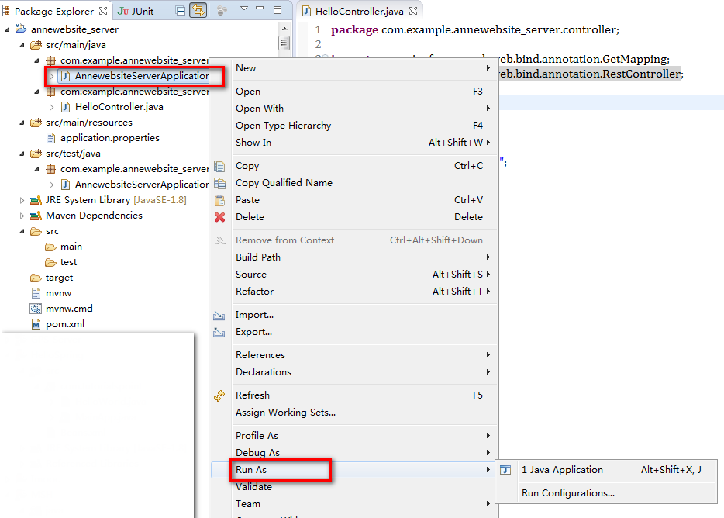Click the Copy icon in context menu
The height and width of the screenshot is (518, 724).
click(220, 166)
